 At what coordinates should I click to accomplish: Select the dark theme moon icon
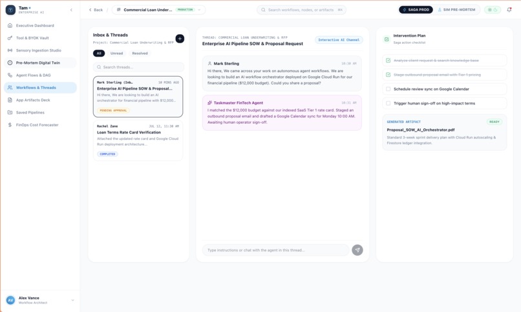point(495,10)
